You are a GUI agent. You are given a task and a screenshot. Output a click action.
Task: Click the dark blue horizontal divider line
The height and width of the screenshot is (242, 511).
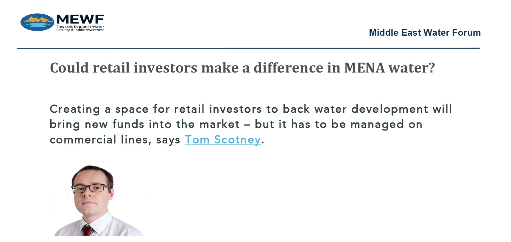248,48
